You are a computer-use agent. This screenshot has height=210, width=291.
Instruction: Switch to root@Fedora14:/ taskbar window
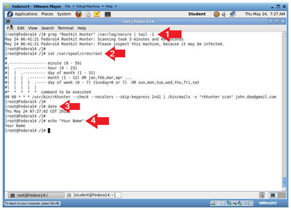(36, 195)
